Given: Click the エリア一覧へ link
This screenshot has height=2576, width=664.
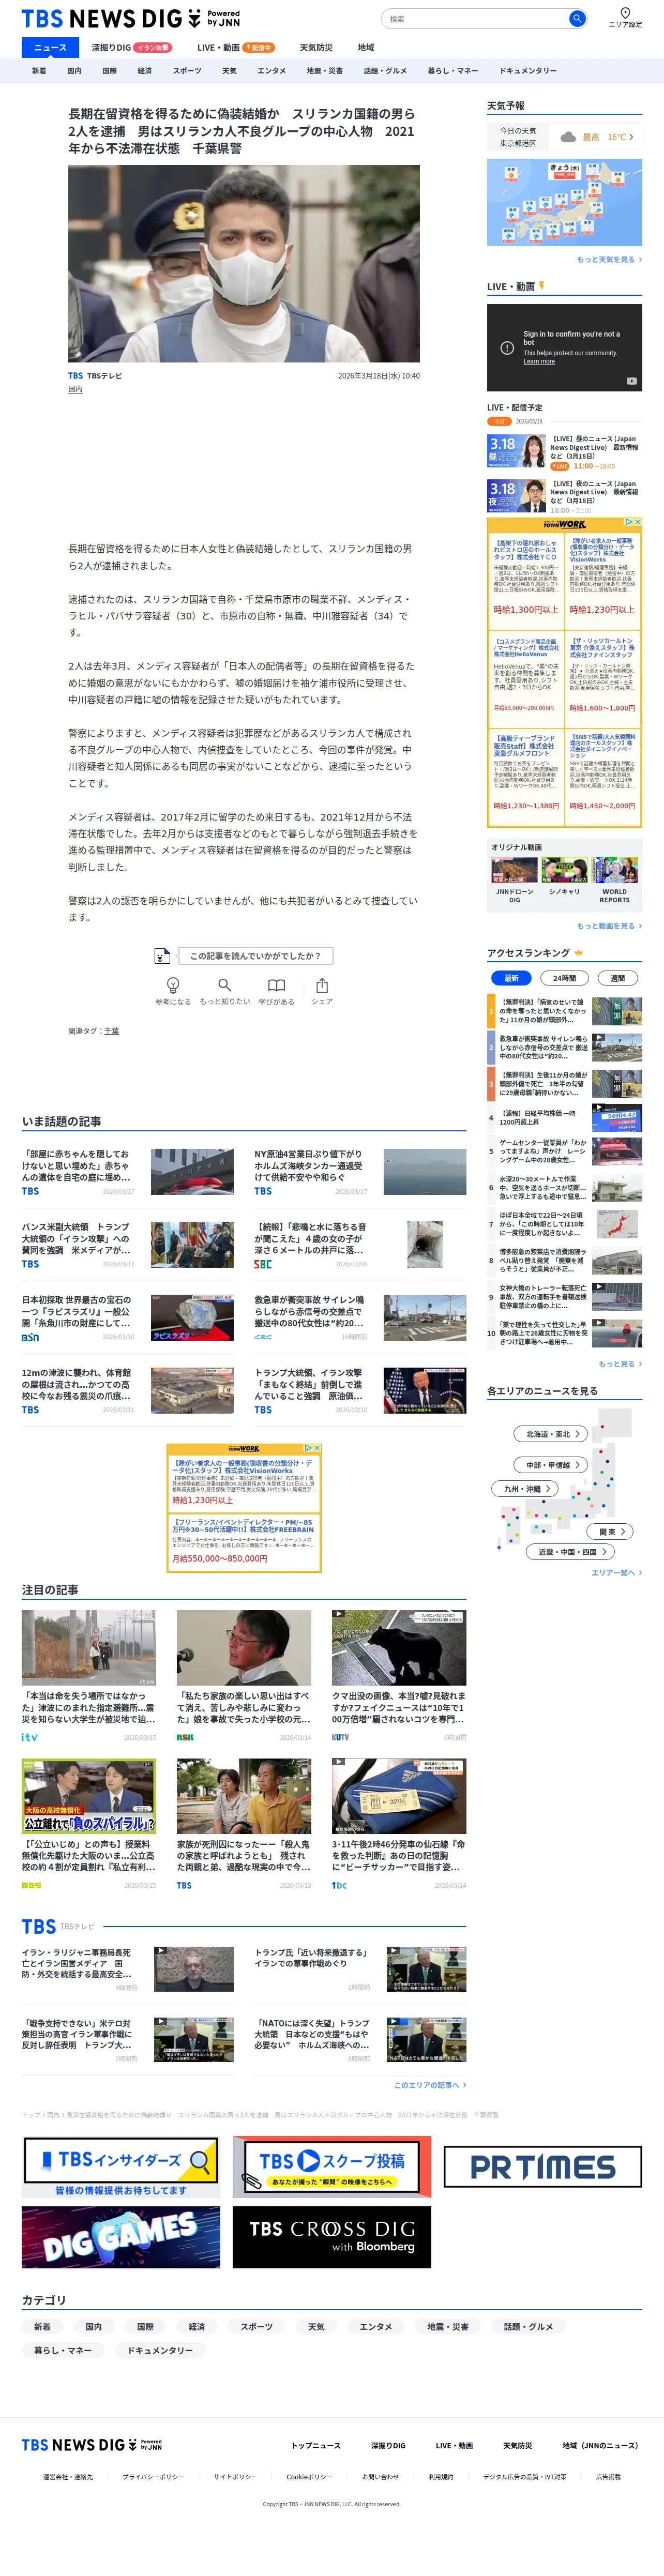Looking at the screenshot, I should tap(616, 1573).
